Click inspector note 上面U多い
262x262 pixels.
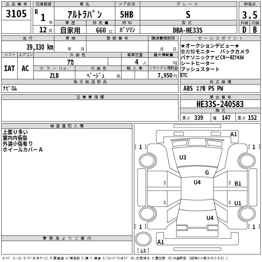(x=15, y=132)
